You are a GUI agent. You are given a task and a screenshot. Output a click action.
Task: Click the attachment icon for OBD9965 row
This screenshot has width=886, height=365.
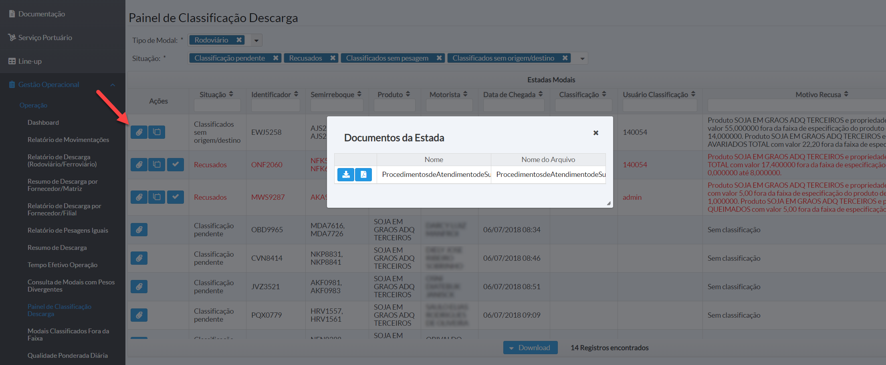(x=139, y=230)
